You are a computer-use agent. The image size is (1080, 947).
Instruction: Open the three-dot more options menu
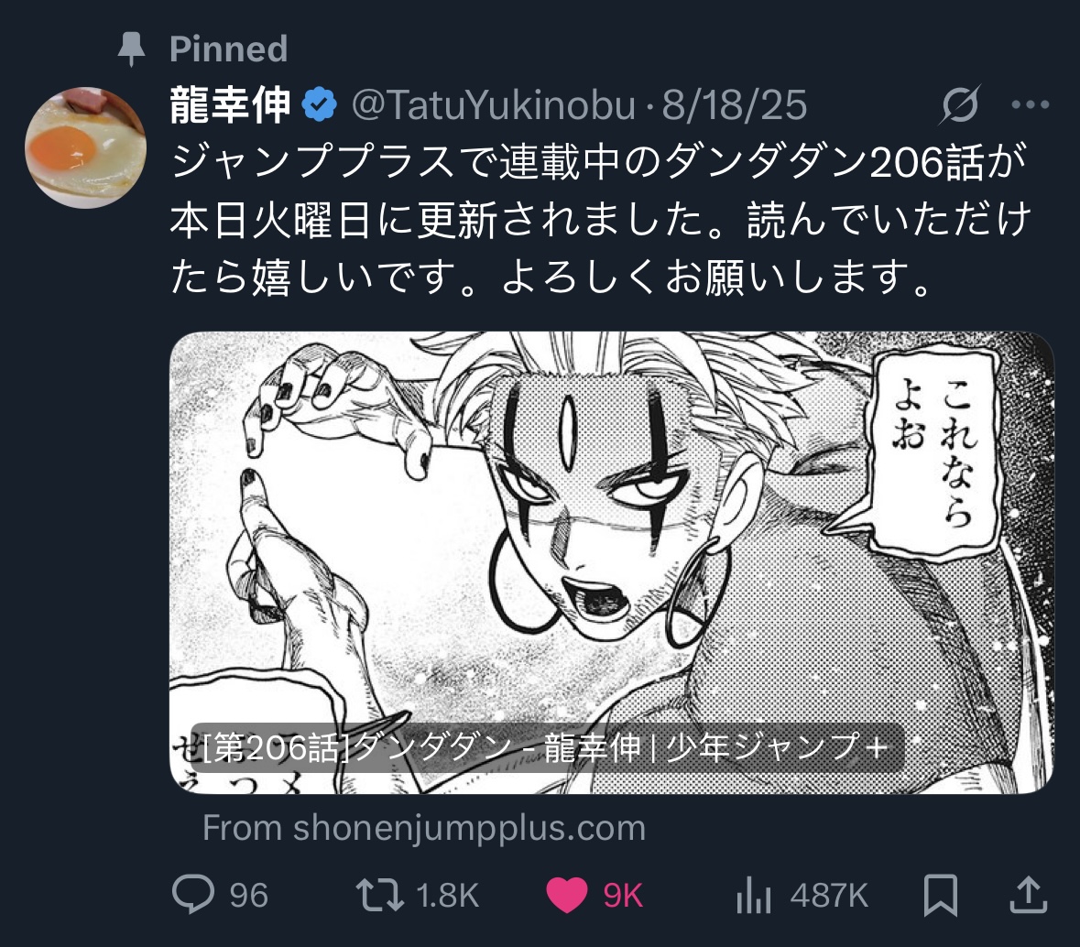point(1031,104)
